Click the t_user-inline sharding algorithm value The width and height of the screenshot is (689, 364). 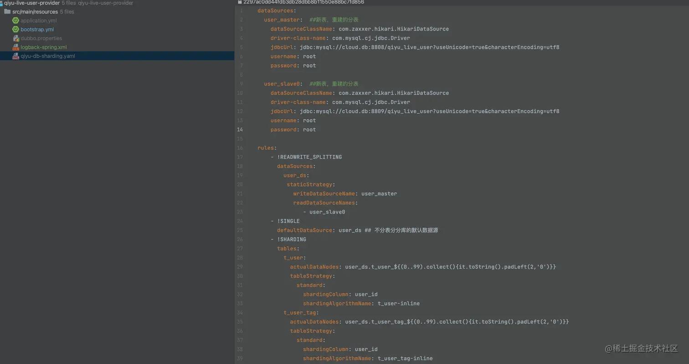(398, 303)
